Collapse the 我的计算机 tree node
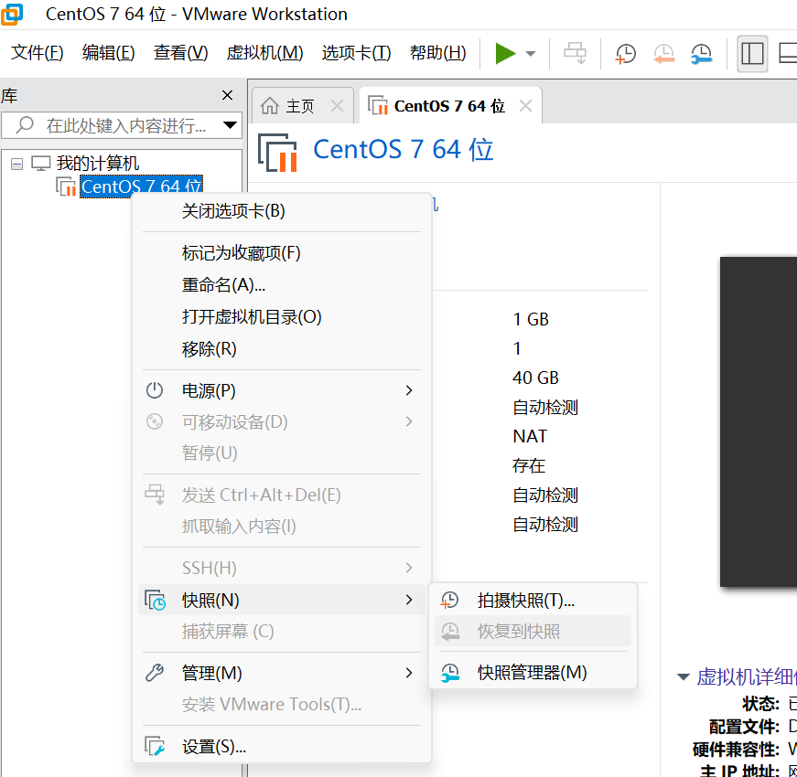 click(x=16, y=164)
